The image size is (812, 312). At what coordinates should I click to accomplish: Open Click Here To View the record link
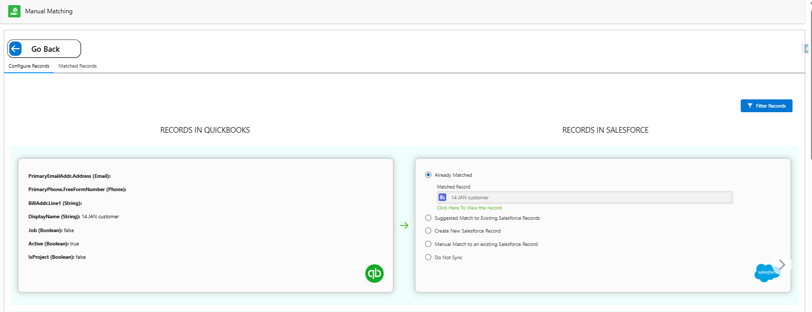469,208
